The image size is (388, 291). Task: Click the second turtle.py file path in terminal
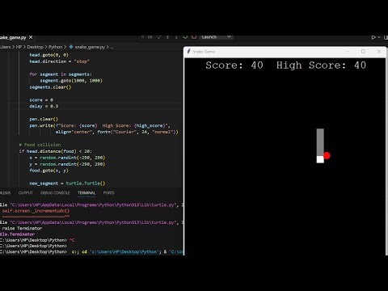[94, 222]
